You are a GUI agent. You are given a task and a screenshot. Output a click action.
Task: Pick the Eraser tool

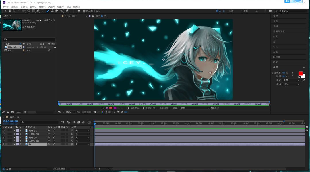click(x=57, y=11)
